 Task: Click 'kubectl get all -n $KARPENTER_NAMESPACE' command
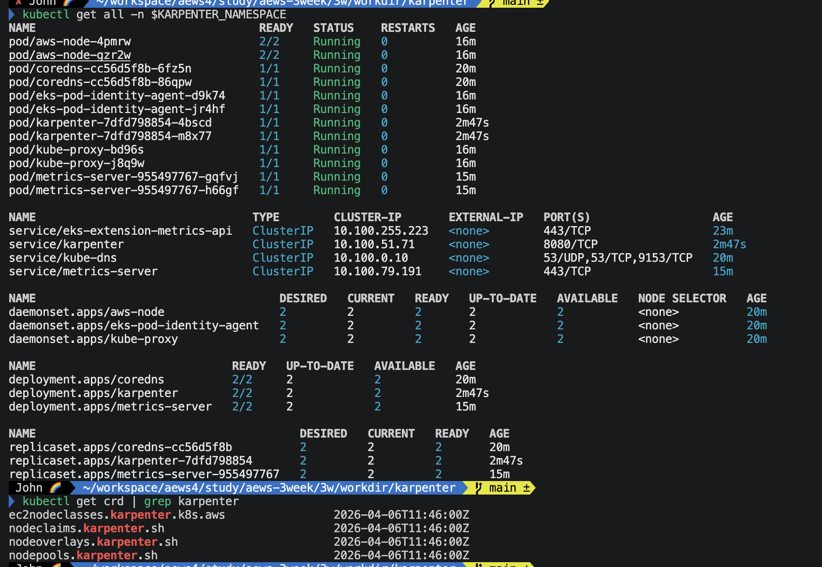[154, 14]
